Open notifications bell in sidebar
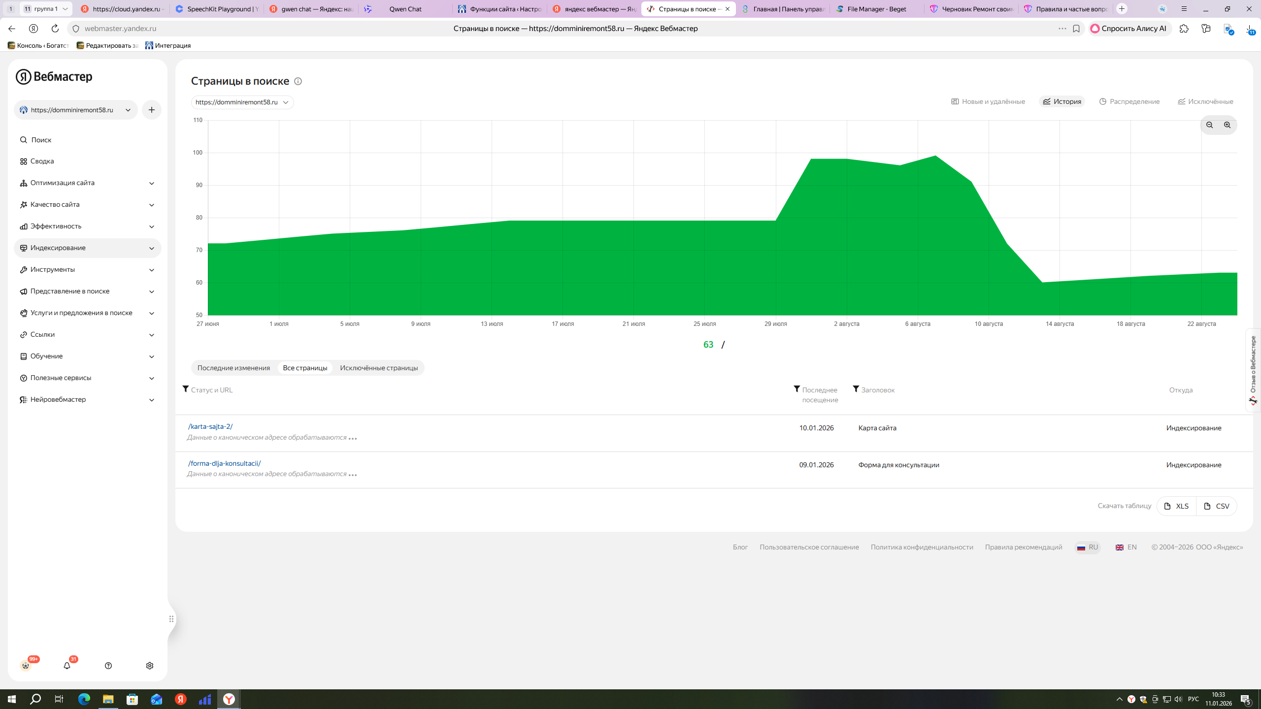 [x=67, y=666]
